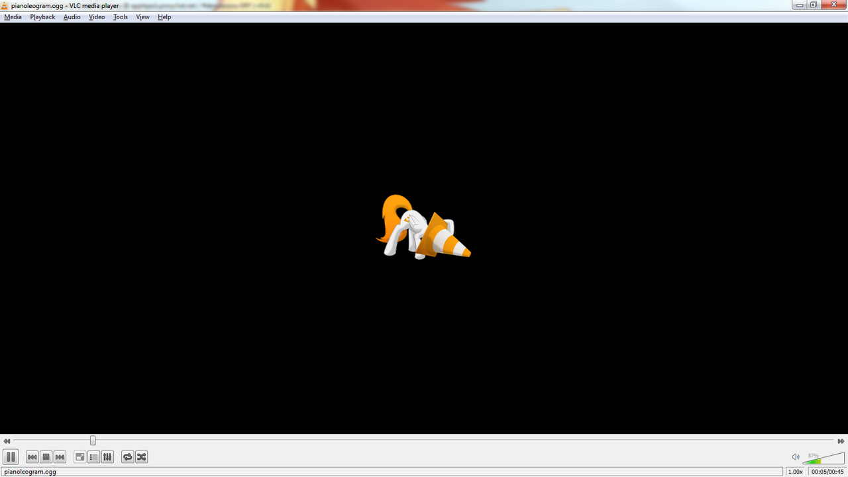Stop playback using the stop button
The height and width of the screenshot is (477, 848).
click(46, 457)
